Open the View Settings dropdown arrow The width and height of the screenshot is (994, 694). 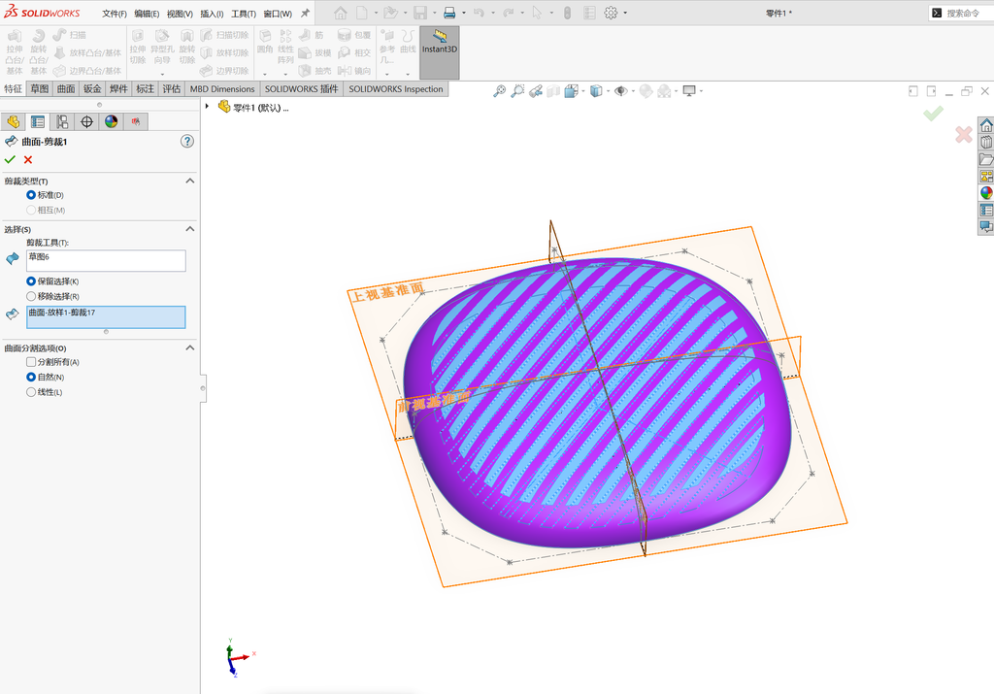(701, 91)
